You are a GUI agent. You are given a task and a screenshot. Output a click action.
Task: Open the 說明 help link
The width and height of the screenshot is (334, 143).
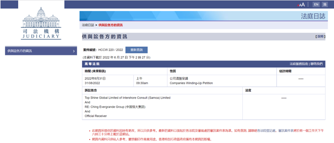pos(320,36)
